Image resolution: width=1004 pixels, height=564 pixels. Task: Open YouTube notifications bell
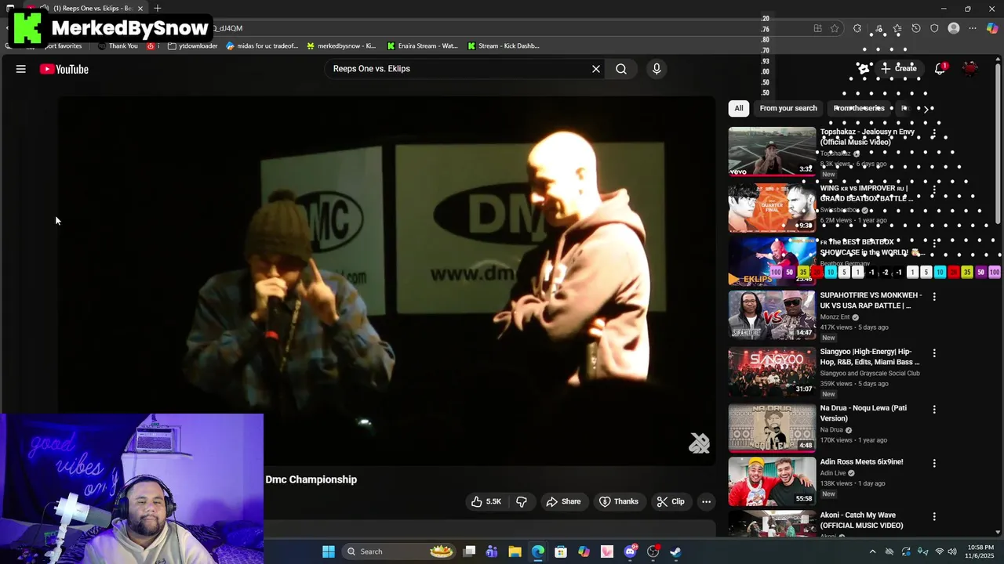click(940, 69)
